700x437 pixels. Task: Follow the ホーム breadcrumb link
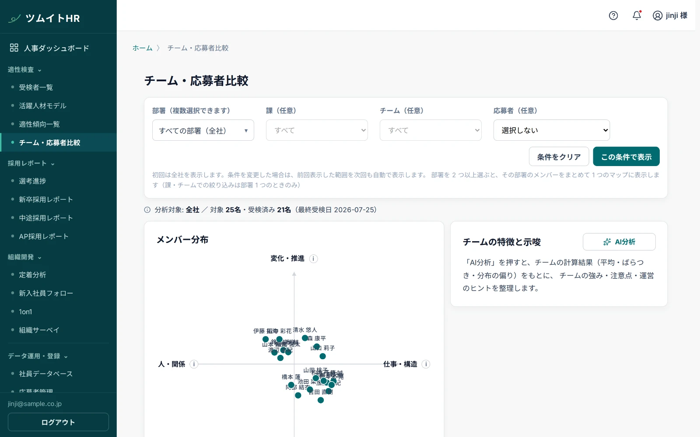(x=142, y=48)
